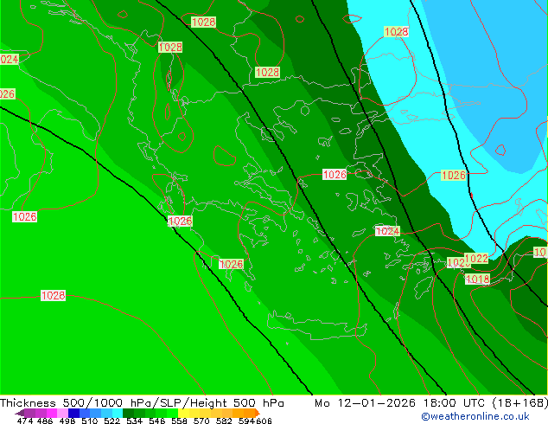This screenshot has width=548, height=424.
Task: Click the legend value 546
Action: [x=156, y=421]
